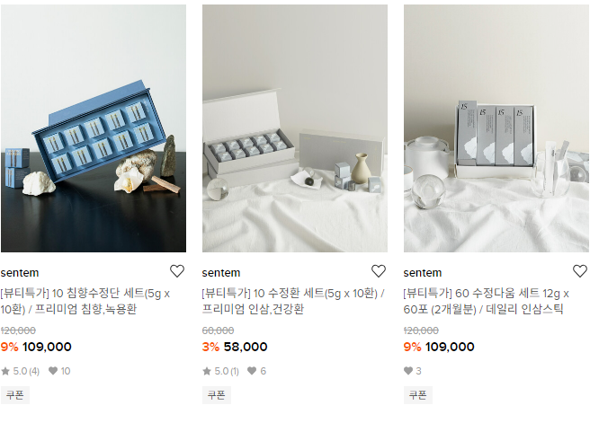This screenshot has width=590, height=423.
Task: Click 쿠폰 badge under 수정다움 세트
Action: [x=418, y=394]
